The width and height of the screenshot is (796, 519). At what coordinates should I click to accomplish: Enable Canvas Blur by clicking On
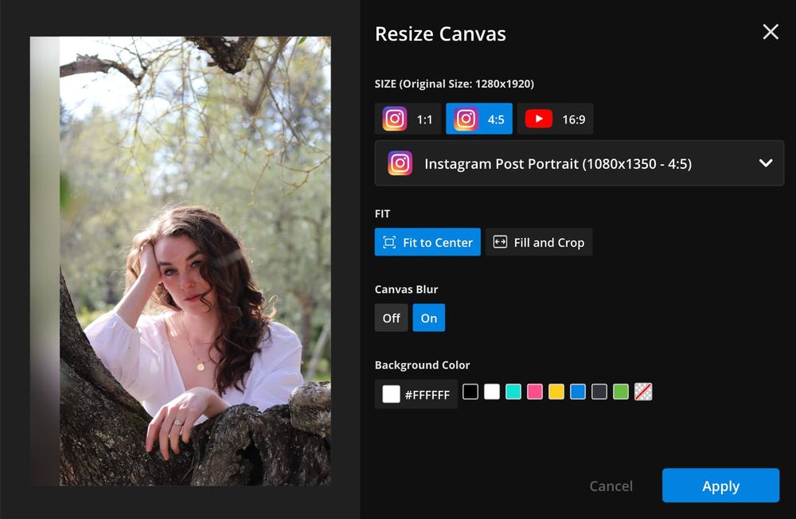click(x=428, y=318)
